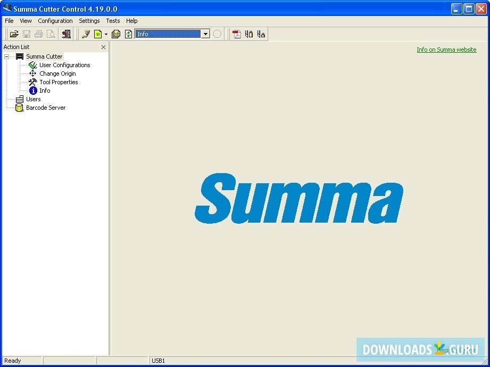Select Summa Cutter in the tree
Viewport: 490px width, 367px height.
(x=44, y=56)
